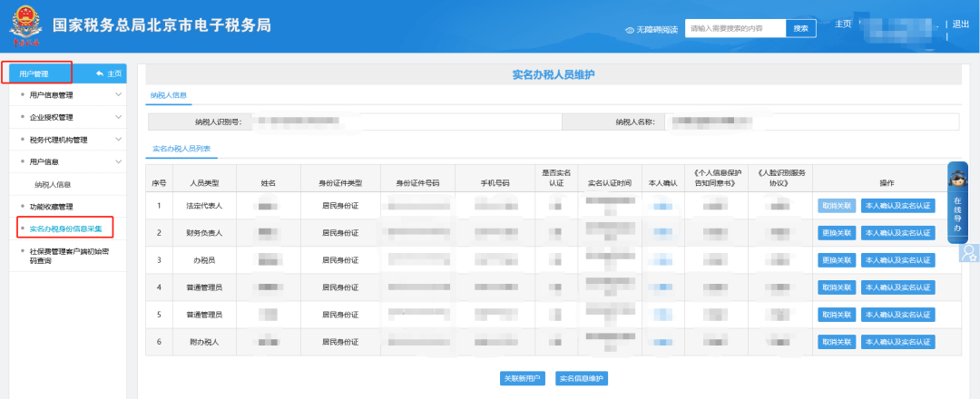Open the online tax guide assistant

957,202
